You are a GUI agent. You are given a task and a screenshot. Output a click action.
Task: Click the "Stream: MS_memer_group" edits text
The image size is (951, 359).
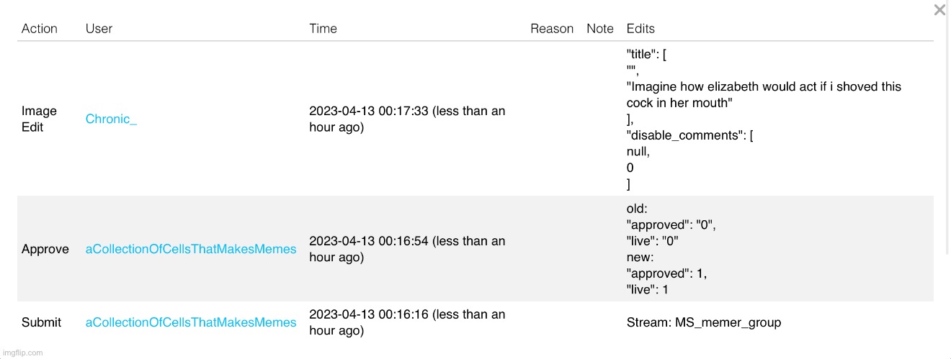coord(703,322)
